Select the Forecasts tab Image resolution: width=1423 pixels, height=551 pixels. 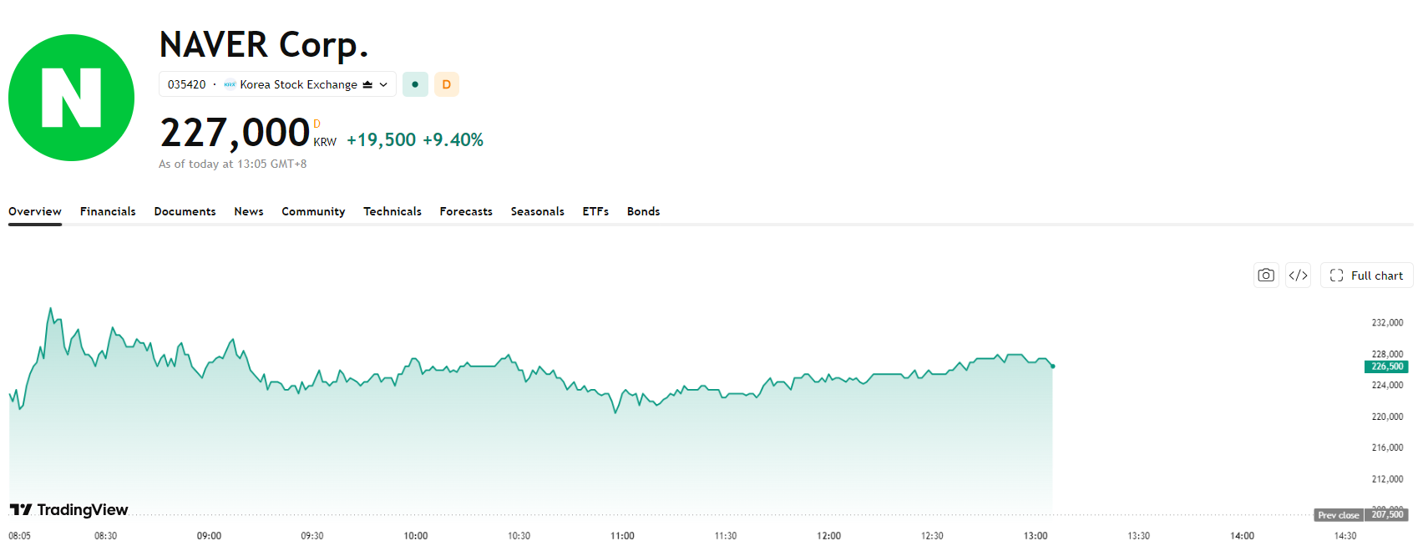(466, 211)
